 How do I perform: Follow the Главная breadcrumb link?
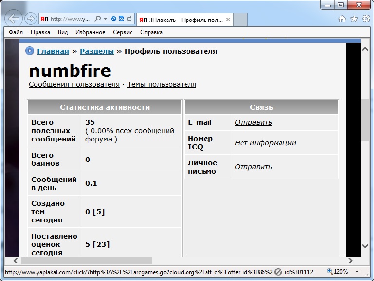click(53, 51)
